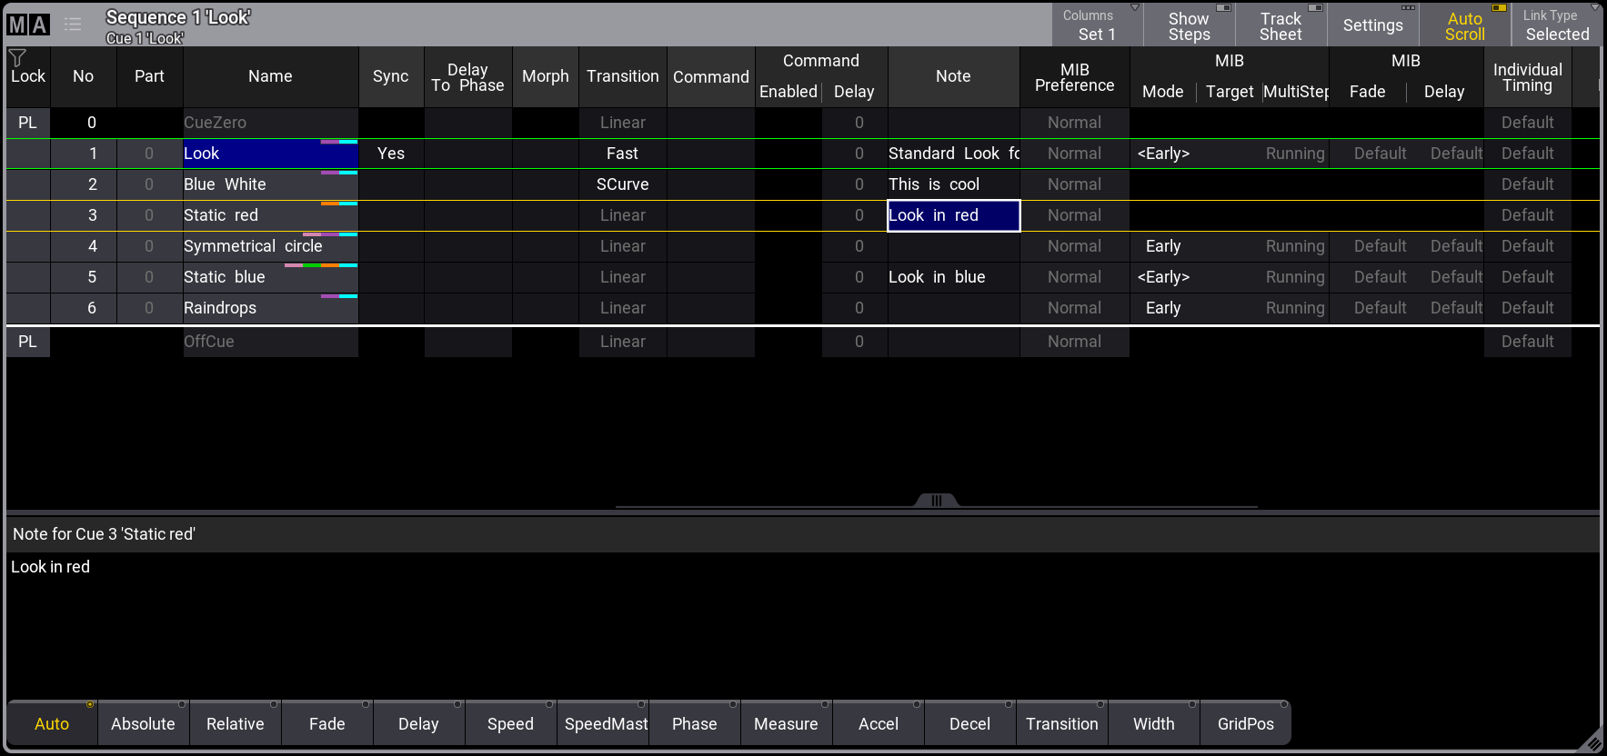Click the MA logo icon
Image resolution: width=1607 pixels, height=756 pixels.
point(27,25)
